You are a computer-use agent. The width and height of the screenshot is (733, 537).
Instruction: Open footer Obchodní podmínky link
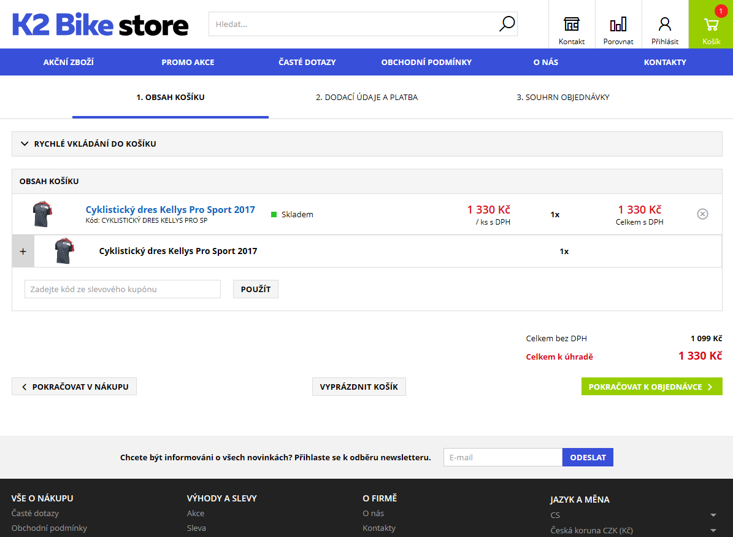49,528
